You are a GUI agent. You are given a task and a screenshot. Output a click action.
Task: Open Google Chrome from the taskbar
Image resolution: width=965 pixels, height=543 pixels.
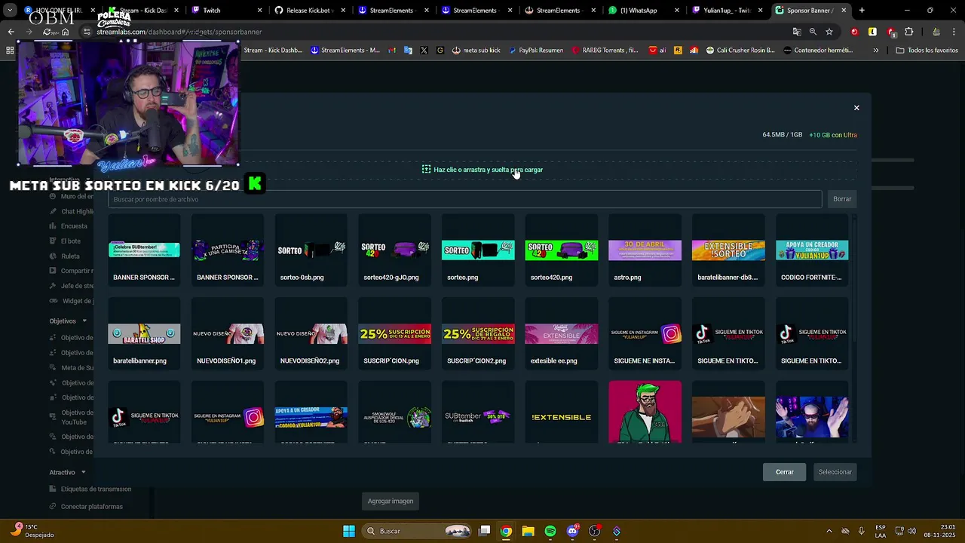tap(506, 531)
